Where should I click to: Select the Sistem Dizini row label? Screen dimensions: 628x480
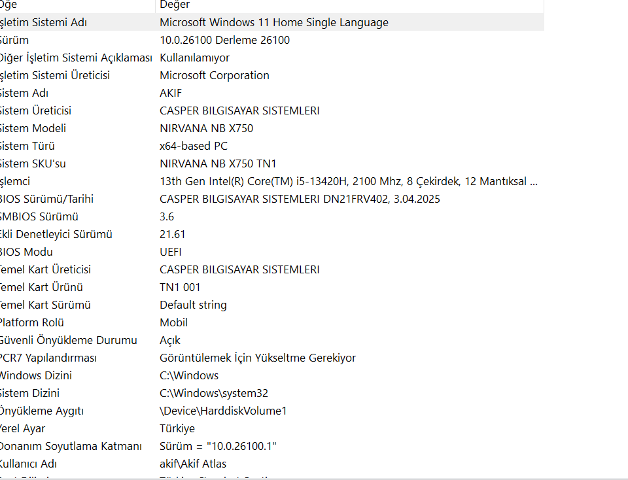pos(29,393)
